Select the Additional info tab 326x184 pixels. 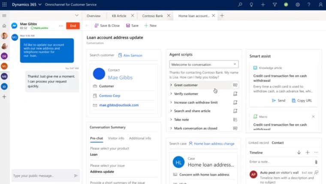[140, 138]
